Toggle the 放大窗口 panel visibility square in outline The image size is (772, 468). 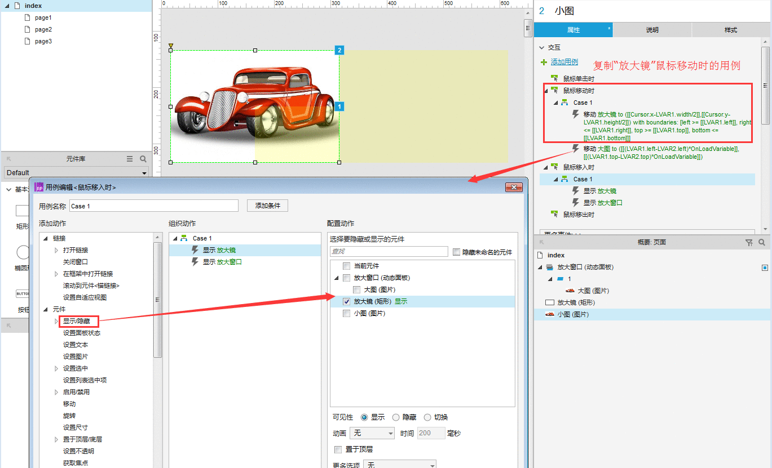[765, 268]
